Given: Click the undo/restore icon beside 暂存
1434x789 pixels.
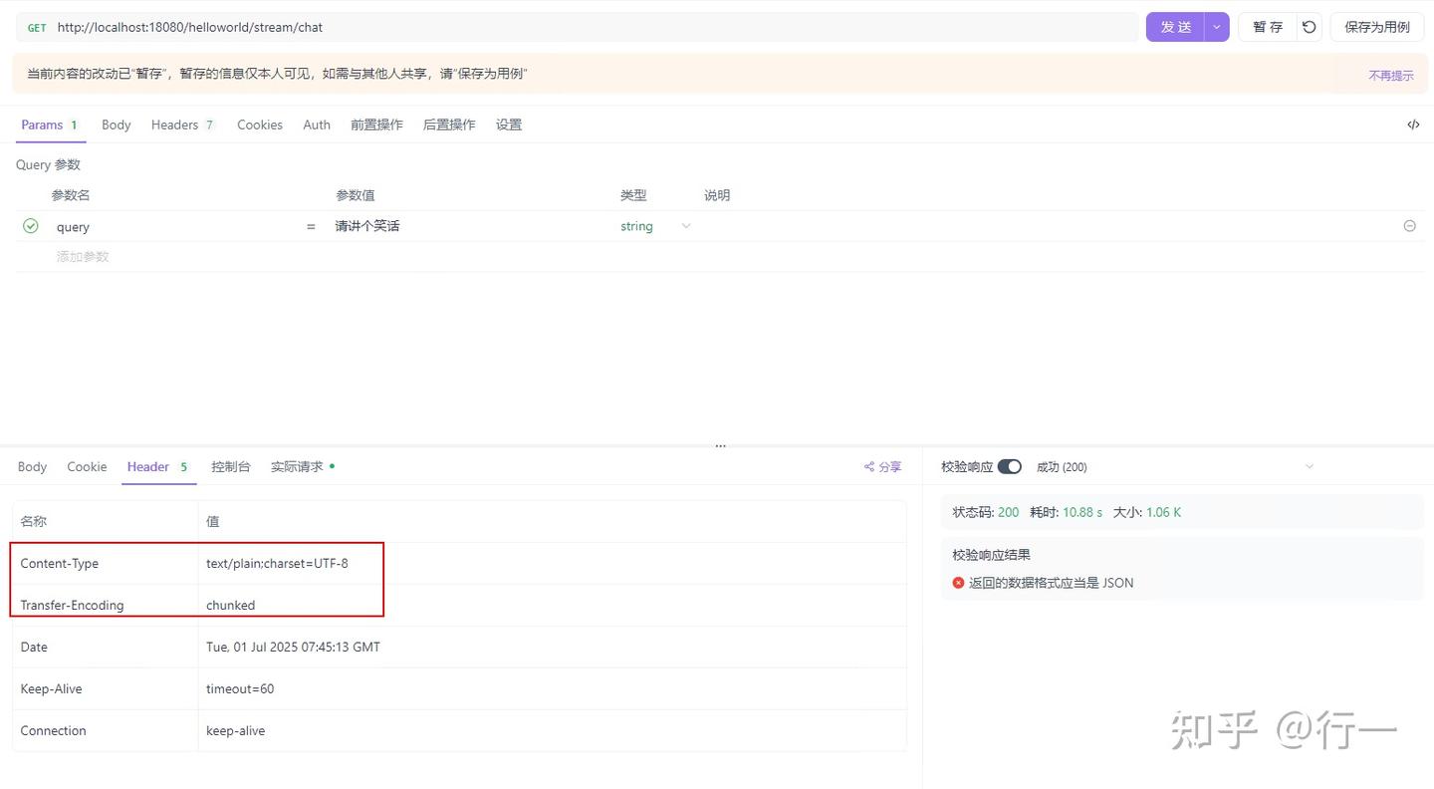Looking at the screenshot, I should pos(1310,27).
